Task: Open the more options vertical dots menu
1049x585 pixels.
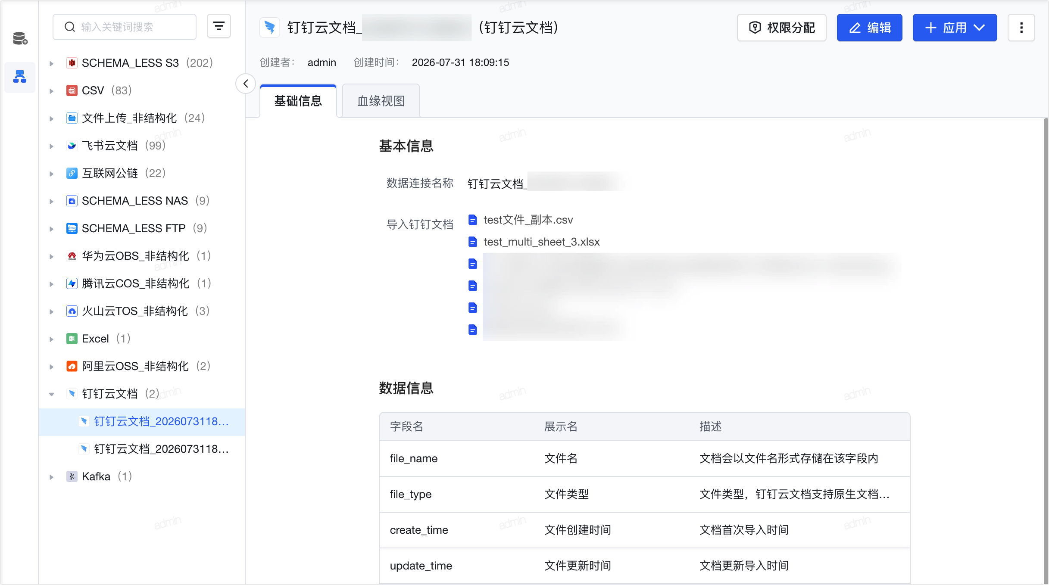Action: coord(1021,28)
